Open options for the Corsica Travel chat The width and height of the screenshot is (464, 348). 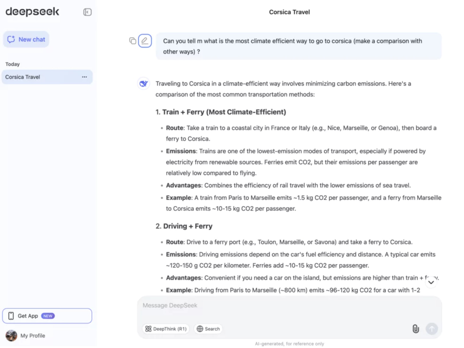pos(84,77)
